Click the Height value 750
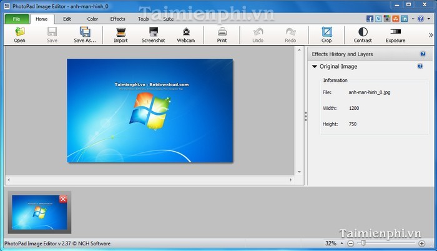This screenshot has height=251, width=437. pyautogui.click(x=353, y=124)
